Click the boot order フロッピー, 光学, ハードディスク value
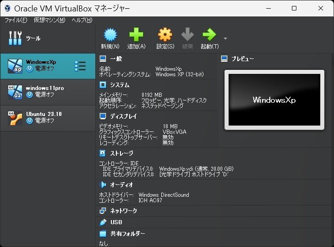Viewport: 334px width, 247px height. (174, 100)
